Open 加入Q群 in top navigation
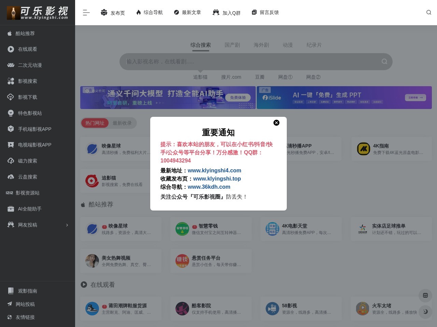 click(226, 13)
